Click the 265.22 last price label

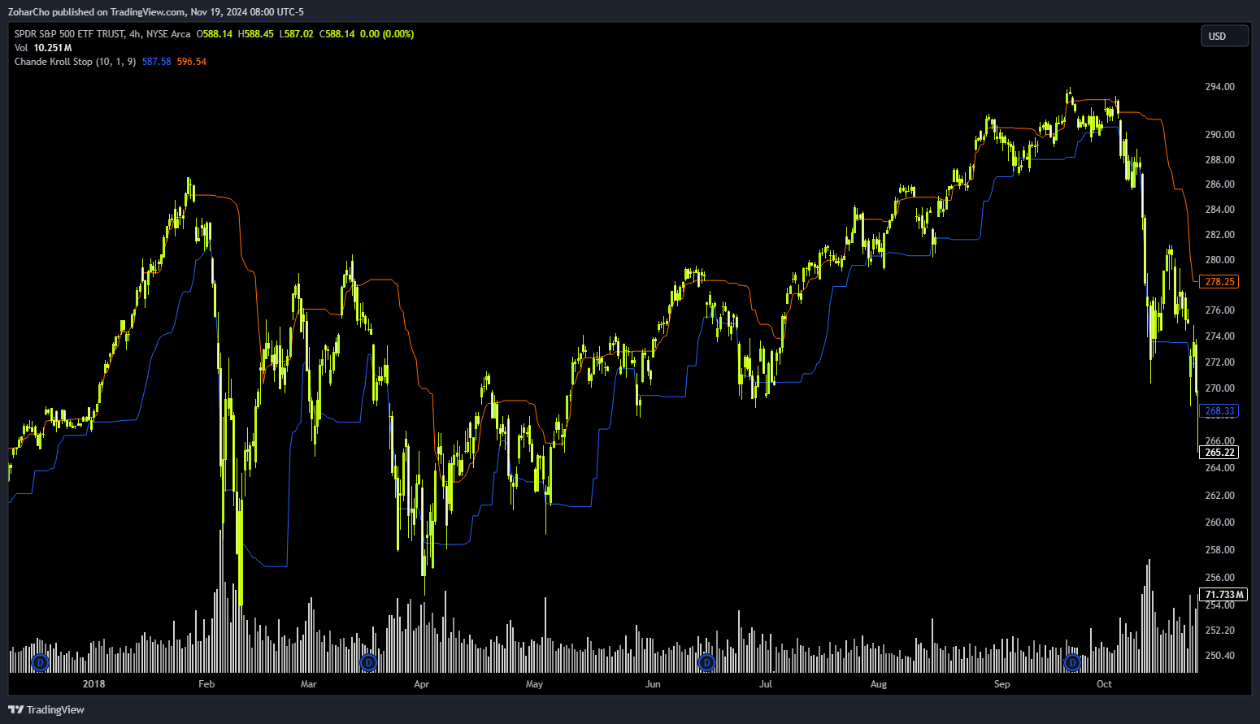[1219, 453]
